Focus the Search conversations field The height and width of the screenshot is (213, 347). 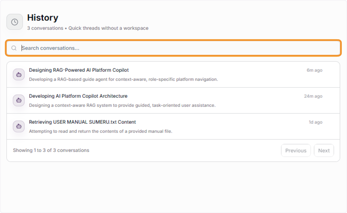tap(173, 48)
